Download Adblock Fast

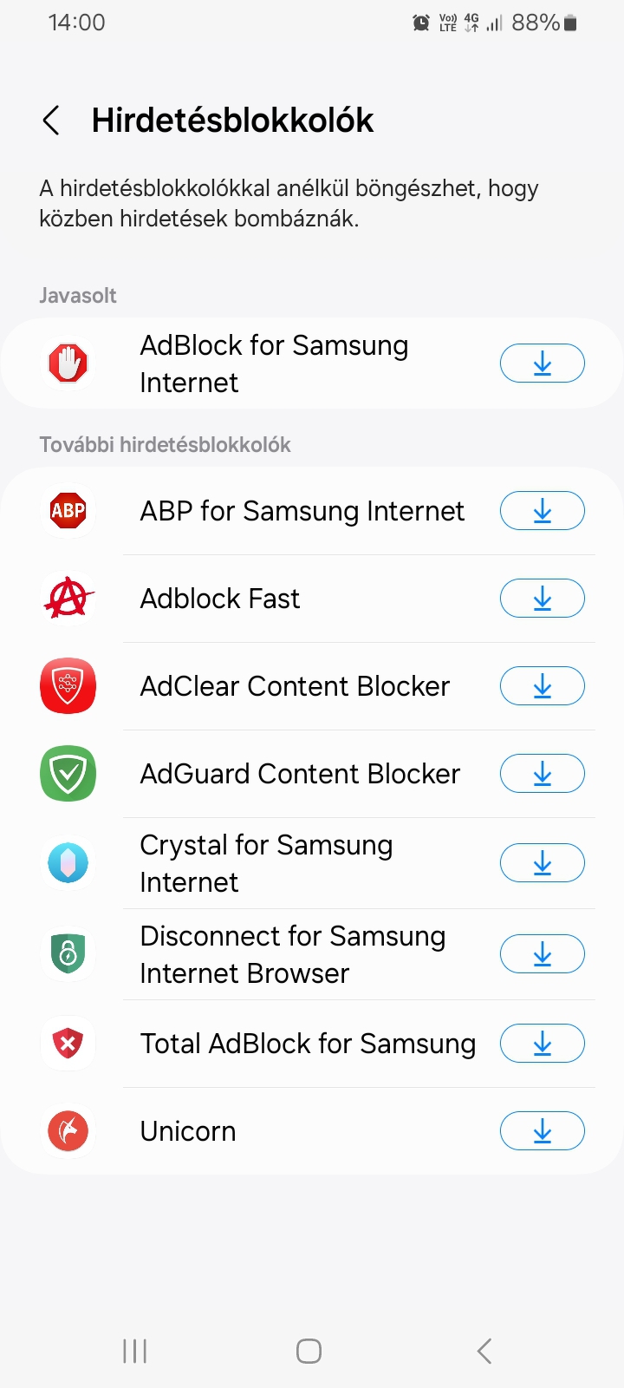(542, 599)
